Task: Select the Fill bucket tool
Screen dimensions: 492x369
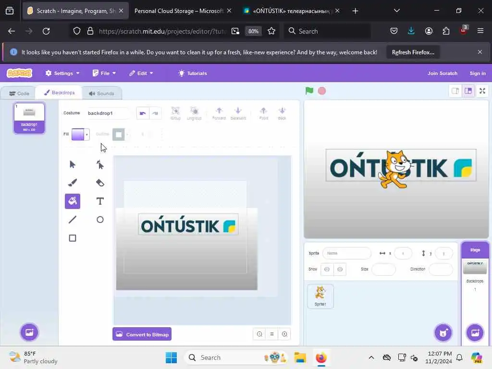Action: [73, 201]
